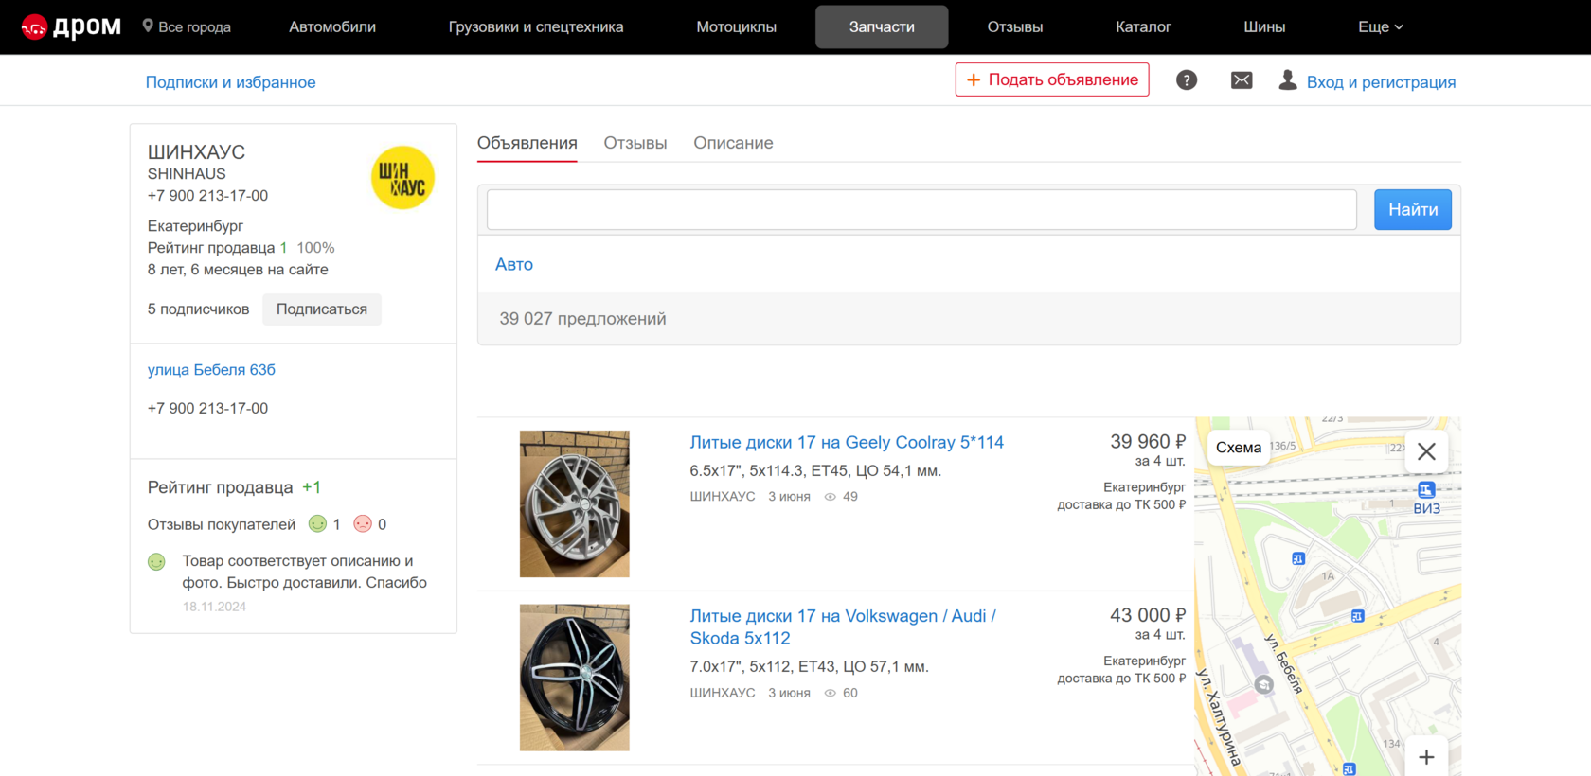
Task: Click the 43 000 ₽ price
Action: pyautogui.click(x=1148, y=615)
